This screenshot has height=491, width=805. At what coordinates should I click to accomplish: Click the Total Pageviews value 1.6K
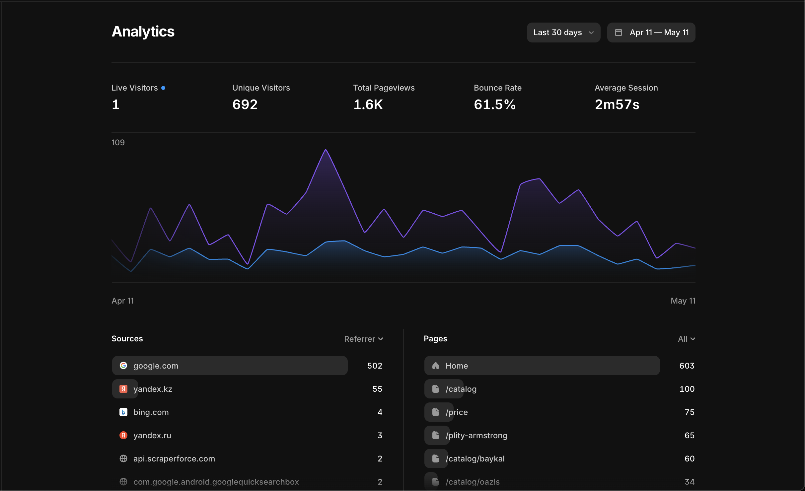[368, 105]
